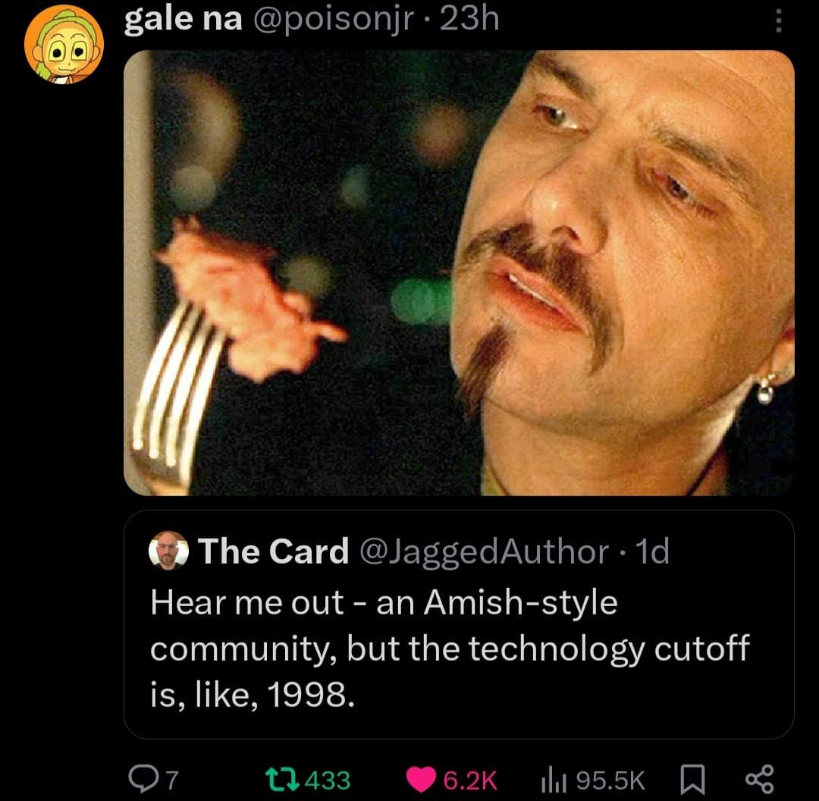This screenshot has width=819, height=801.
Task: Click the share icon
Action: coord(758,780)
